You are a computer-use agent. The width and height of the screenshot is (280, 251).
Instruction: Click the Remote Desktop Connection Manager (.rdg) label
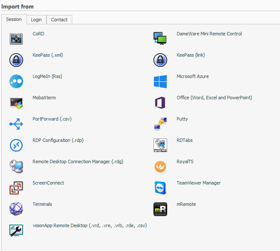(78, 162)
